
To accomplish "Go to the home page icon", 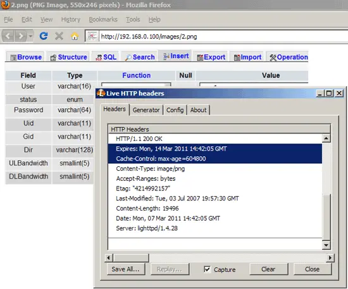I will click(x=75, y=36).
